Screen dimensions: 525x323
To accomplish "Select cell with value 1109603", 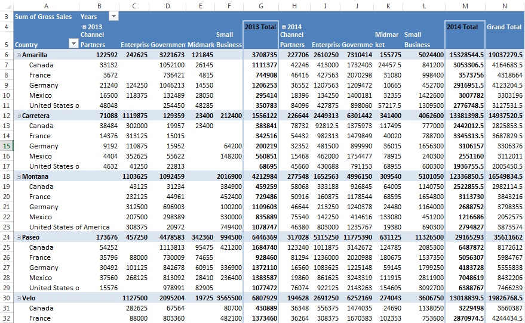I will (x=261, y=207).
